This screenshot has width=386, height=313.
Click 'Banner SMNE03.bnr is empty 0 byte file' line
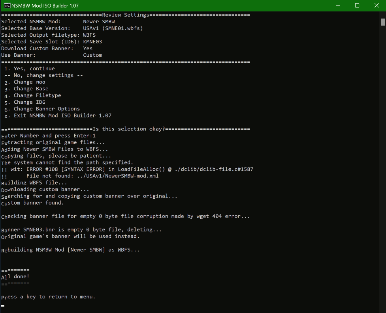81,230
